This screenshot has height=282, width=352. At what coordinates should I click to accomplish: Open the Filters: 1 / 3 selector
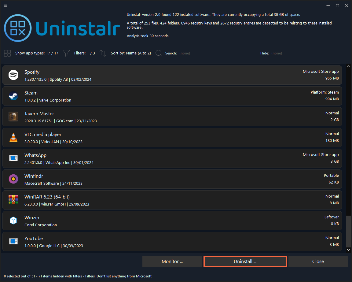click(x=85, y=53)
